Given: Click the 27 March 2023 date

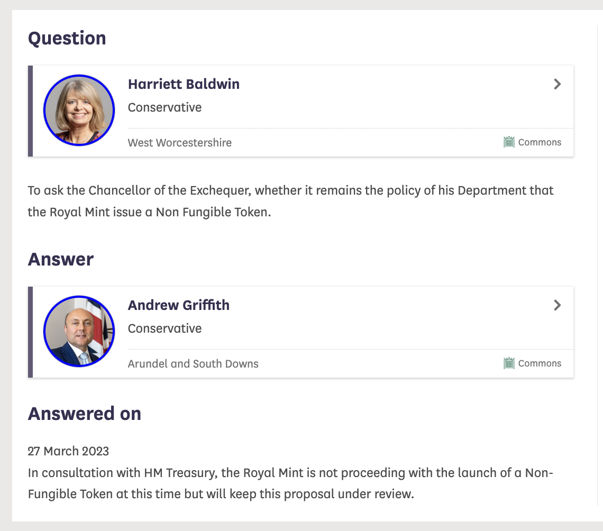Looking at the screenshot, I should (68, 451).
